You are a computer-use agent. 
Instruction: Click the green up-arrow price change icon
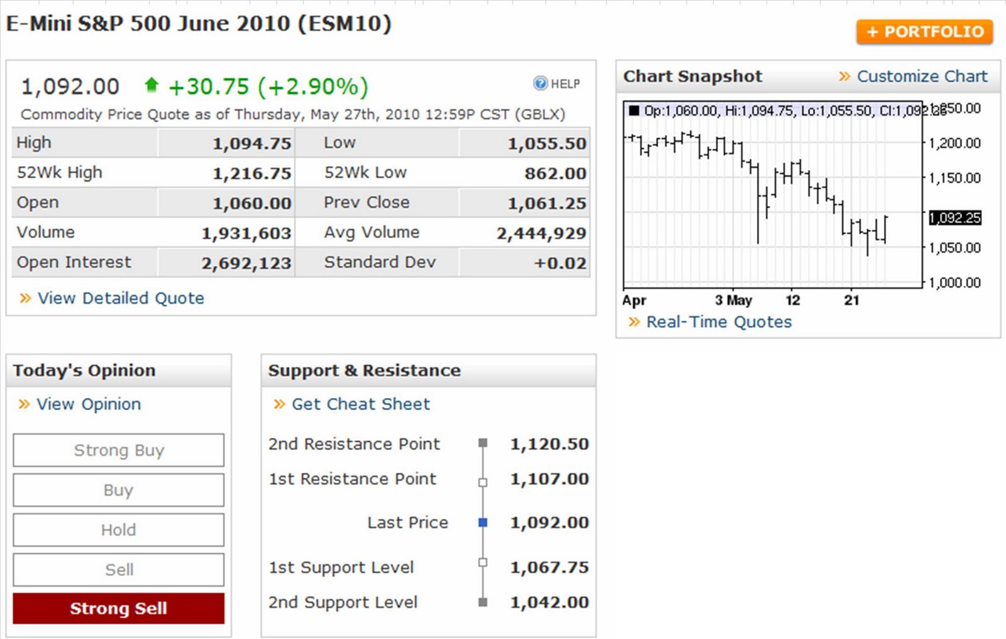point(151,85)
